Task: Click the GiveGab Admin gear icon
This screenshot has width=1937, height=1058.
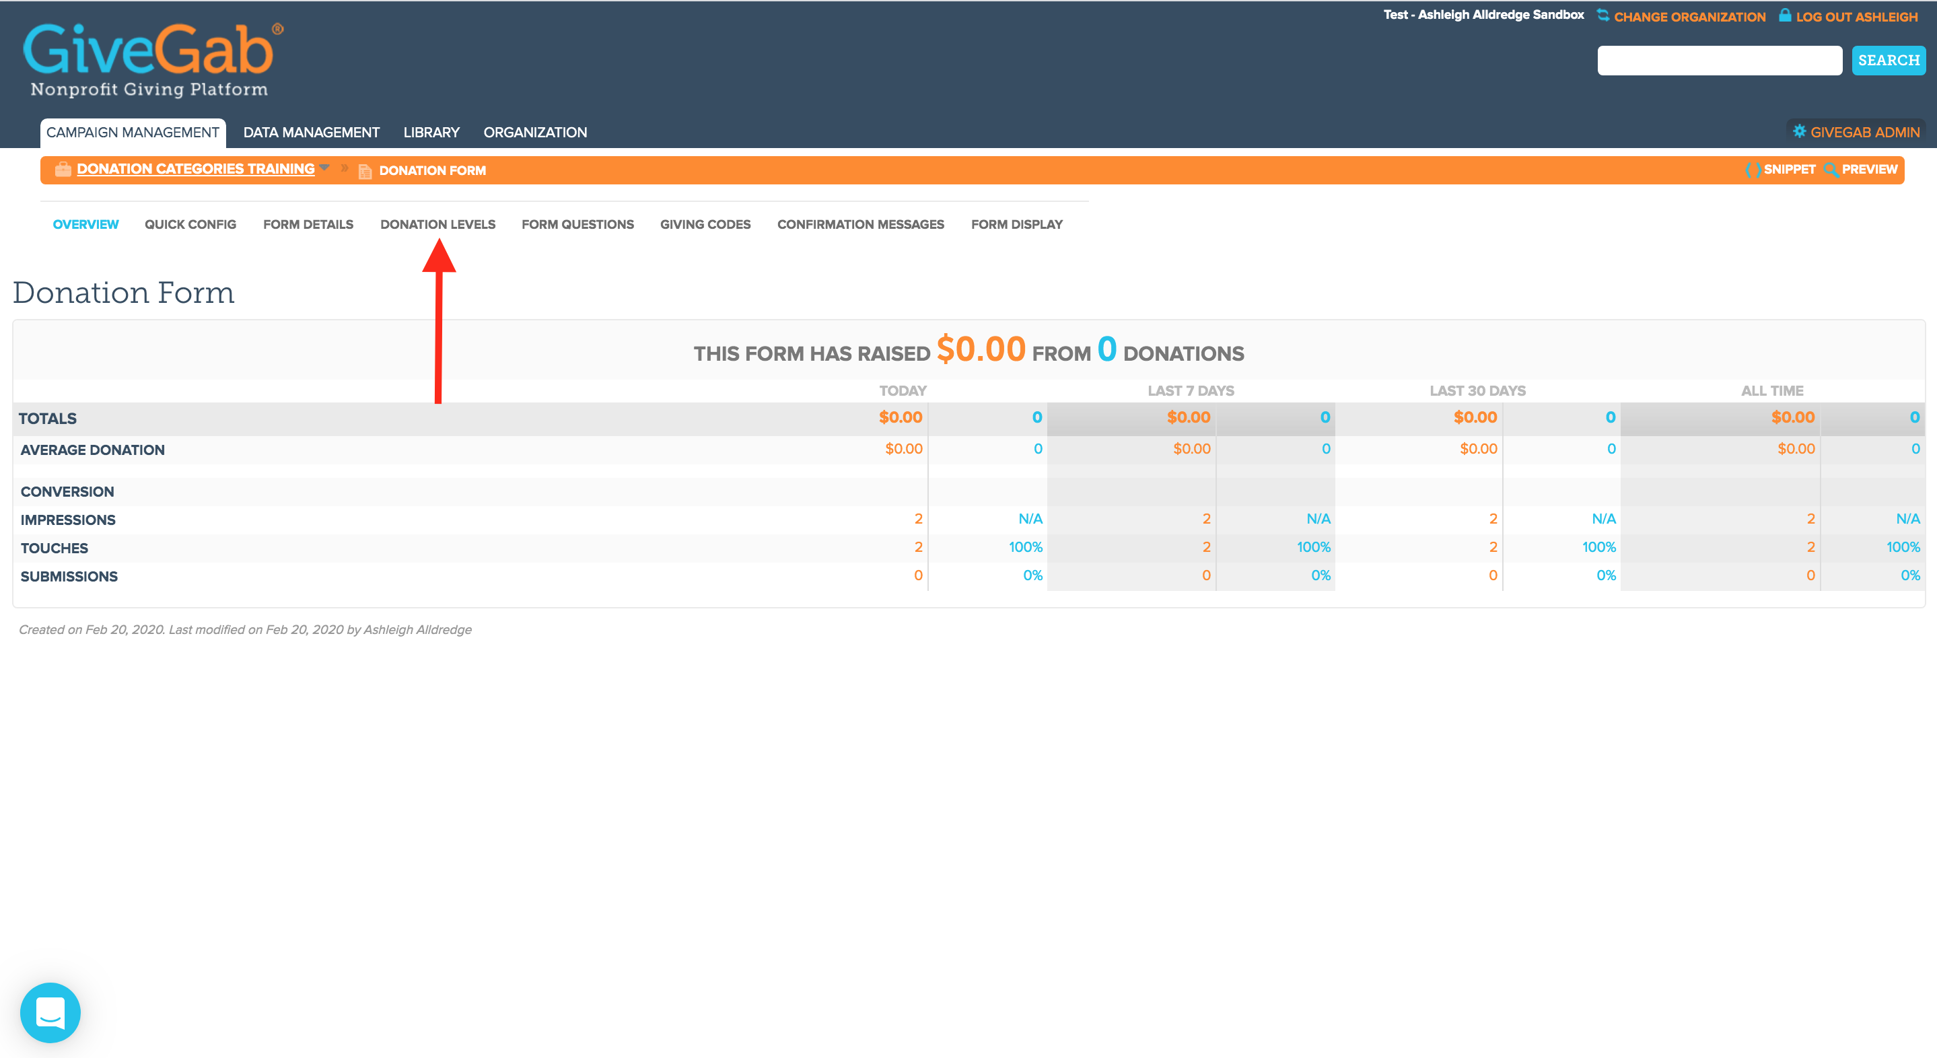Action: 1798,132
